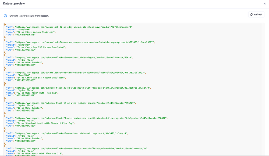Viewport: 269px width, 156px height.
Task: Click the blue info icon beside the message
Action: tap(5, 16)
